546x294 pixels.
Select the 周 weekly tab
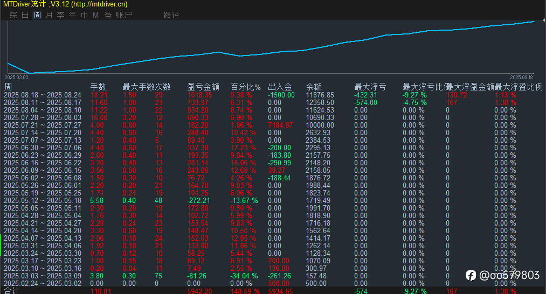pos(37,15)
